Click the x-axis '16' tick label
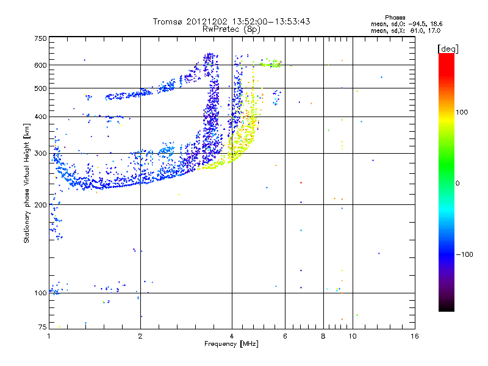The image size is (488, 366). click(415, 336)
